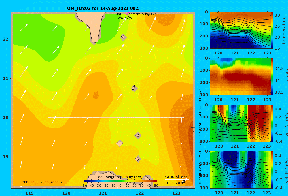Image resolution: width=288 pixels, height=196 pixels.
Task: Click the plot title OM_f1fc02 for 14-Aug-2021 00Z
Action: [x=103, y=8]
